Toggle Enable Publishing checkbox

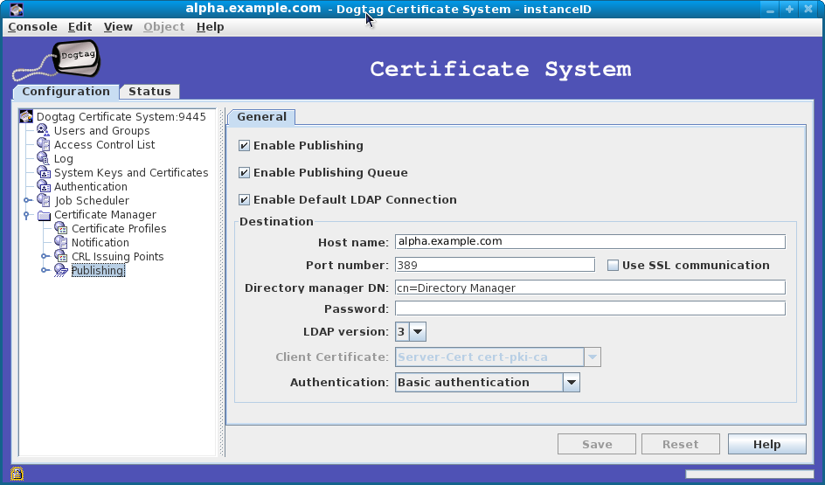coord(244,146)
